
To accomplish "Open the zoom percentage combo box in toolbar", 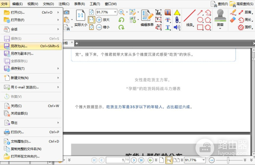I will (x=106, y=12).
